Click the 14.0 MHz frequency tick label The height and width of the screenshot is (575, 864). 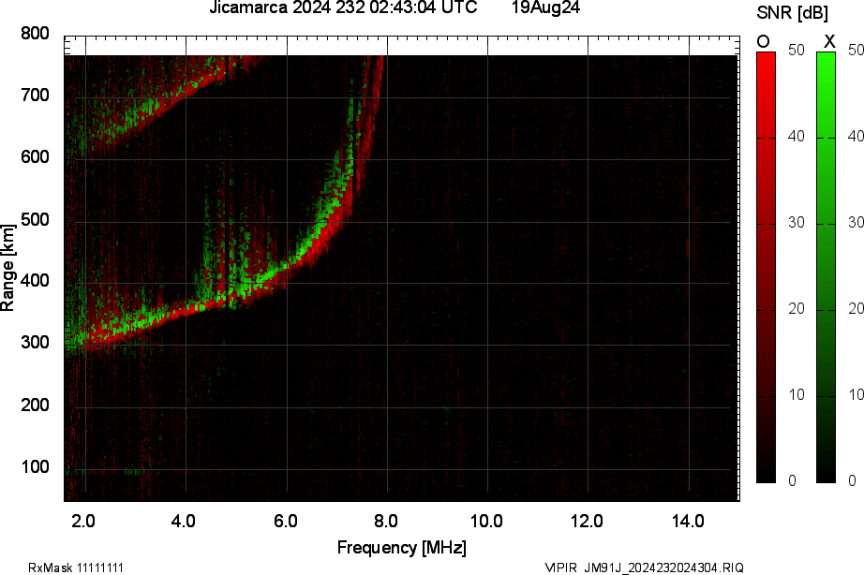pos(688,521)
